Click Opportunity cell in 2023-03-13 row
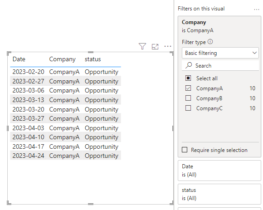263x210 pixels. 102,100
